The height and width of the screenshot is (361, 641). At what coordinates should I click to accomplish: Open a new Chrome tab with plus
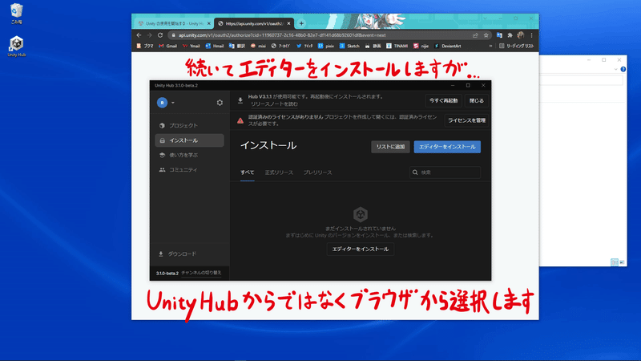click(x=301, y=23)
